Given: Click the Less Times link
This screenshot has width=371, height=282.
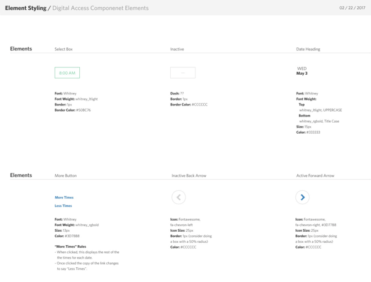Looking at the screenshot, I should coord(63,206).
